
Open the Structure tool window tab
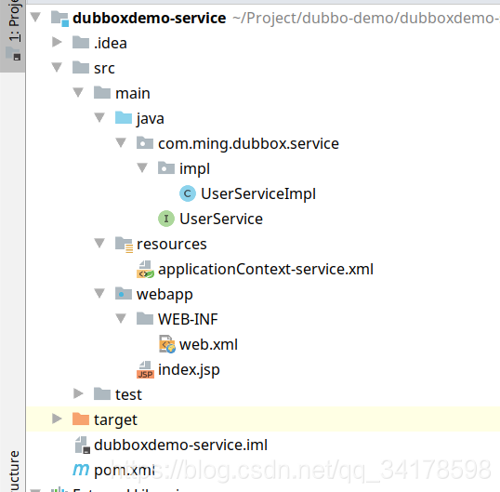14,471
